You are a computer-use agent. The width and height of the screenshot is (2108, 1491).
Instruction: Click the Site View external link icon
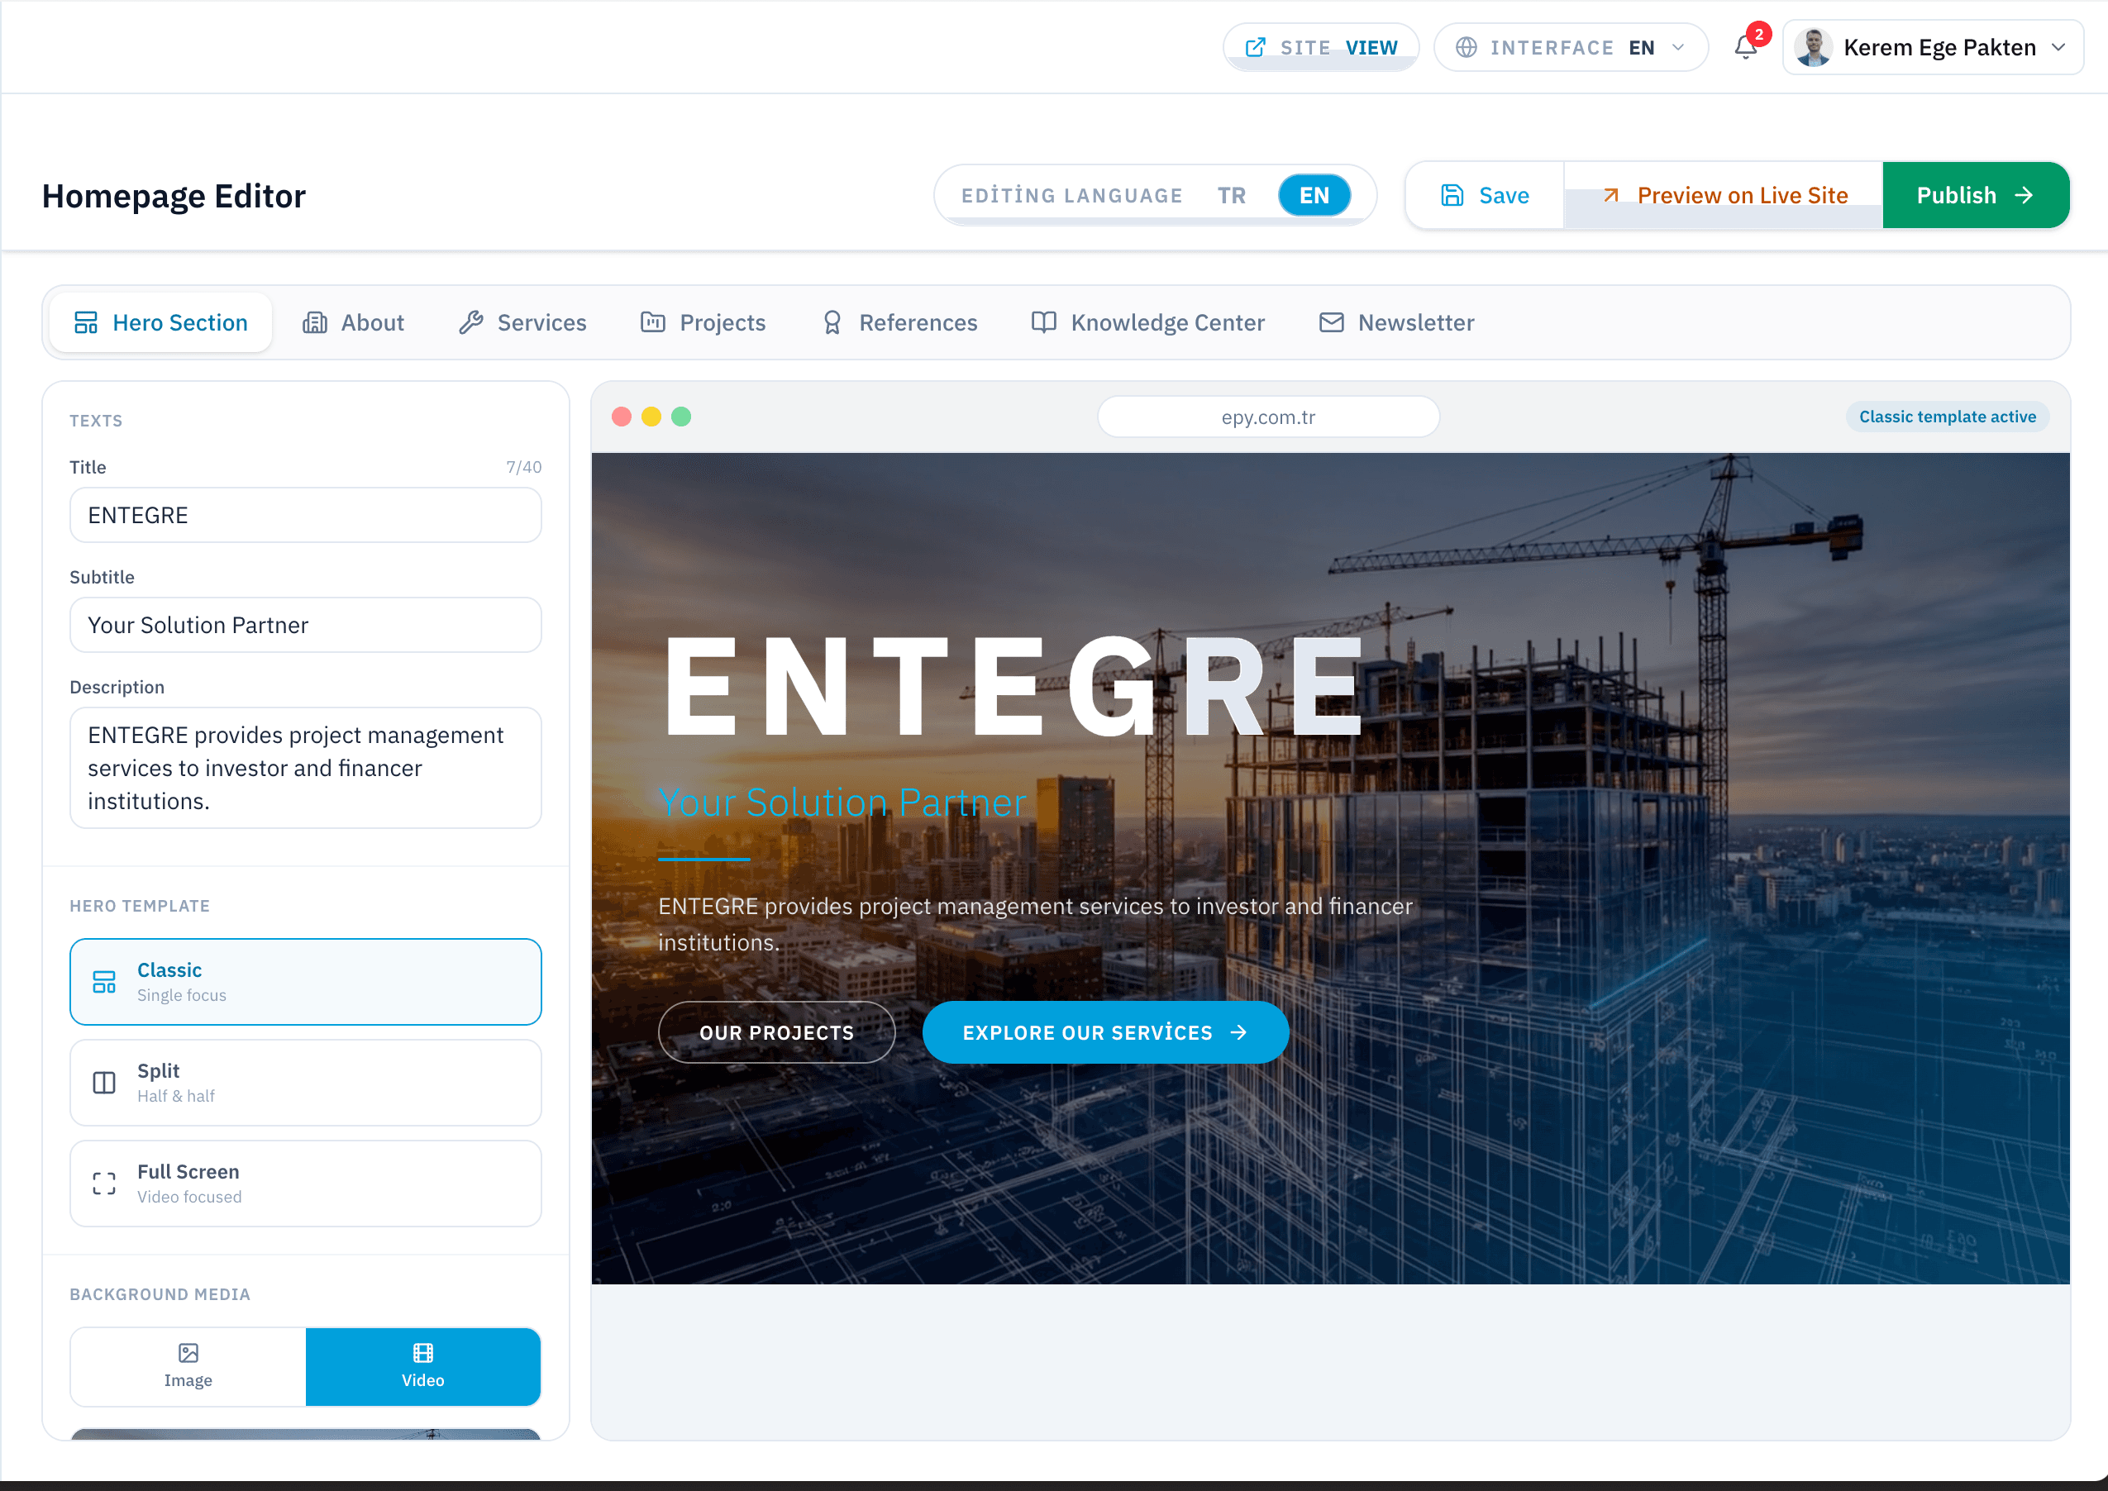click(x=1255, y=47)
